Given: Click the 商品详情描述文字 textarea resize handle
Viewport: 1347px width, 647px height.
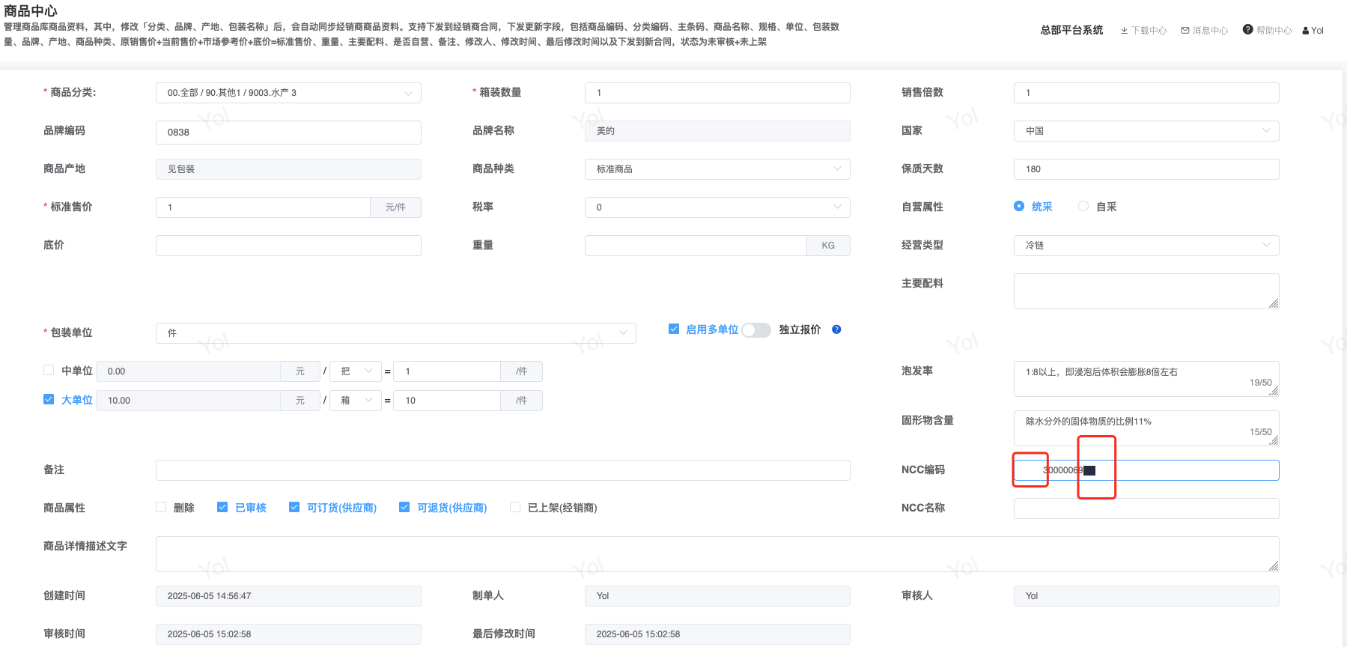Looking at the screenshot, I should click(x=1274, y=566).
